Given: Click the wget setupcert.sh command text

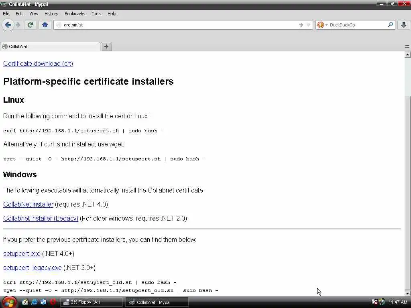Looking at the screenshot, I should (104, 159).
